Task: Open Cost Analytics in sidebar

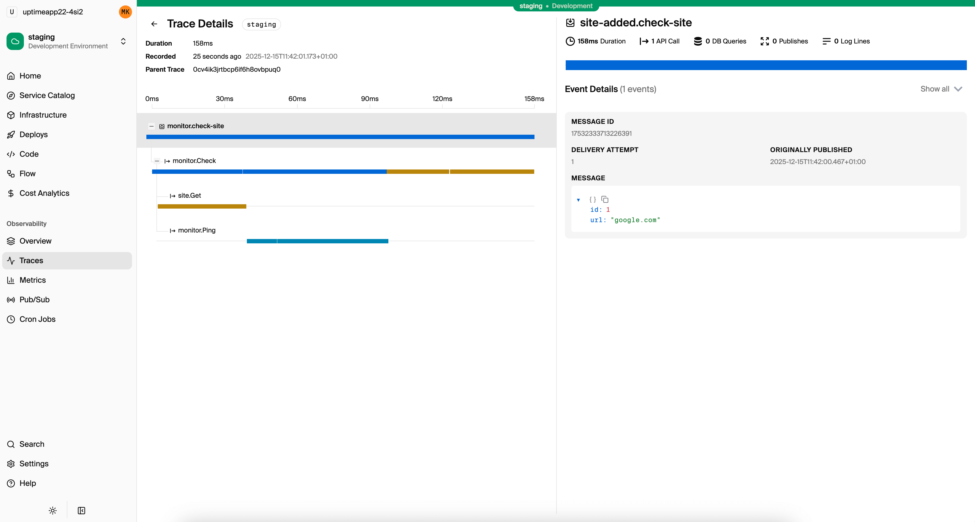Action: coord(44,193)
